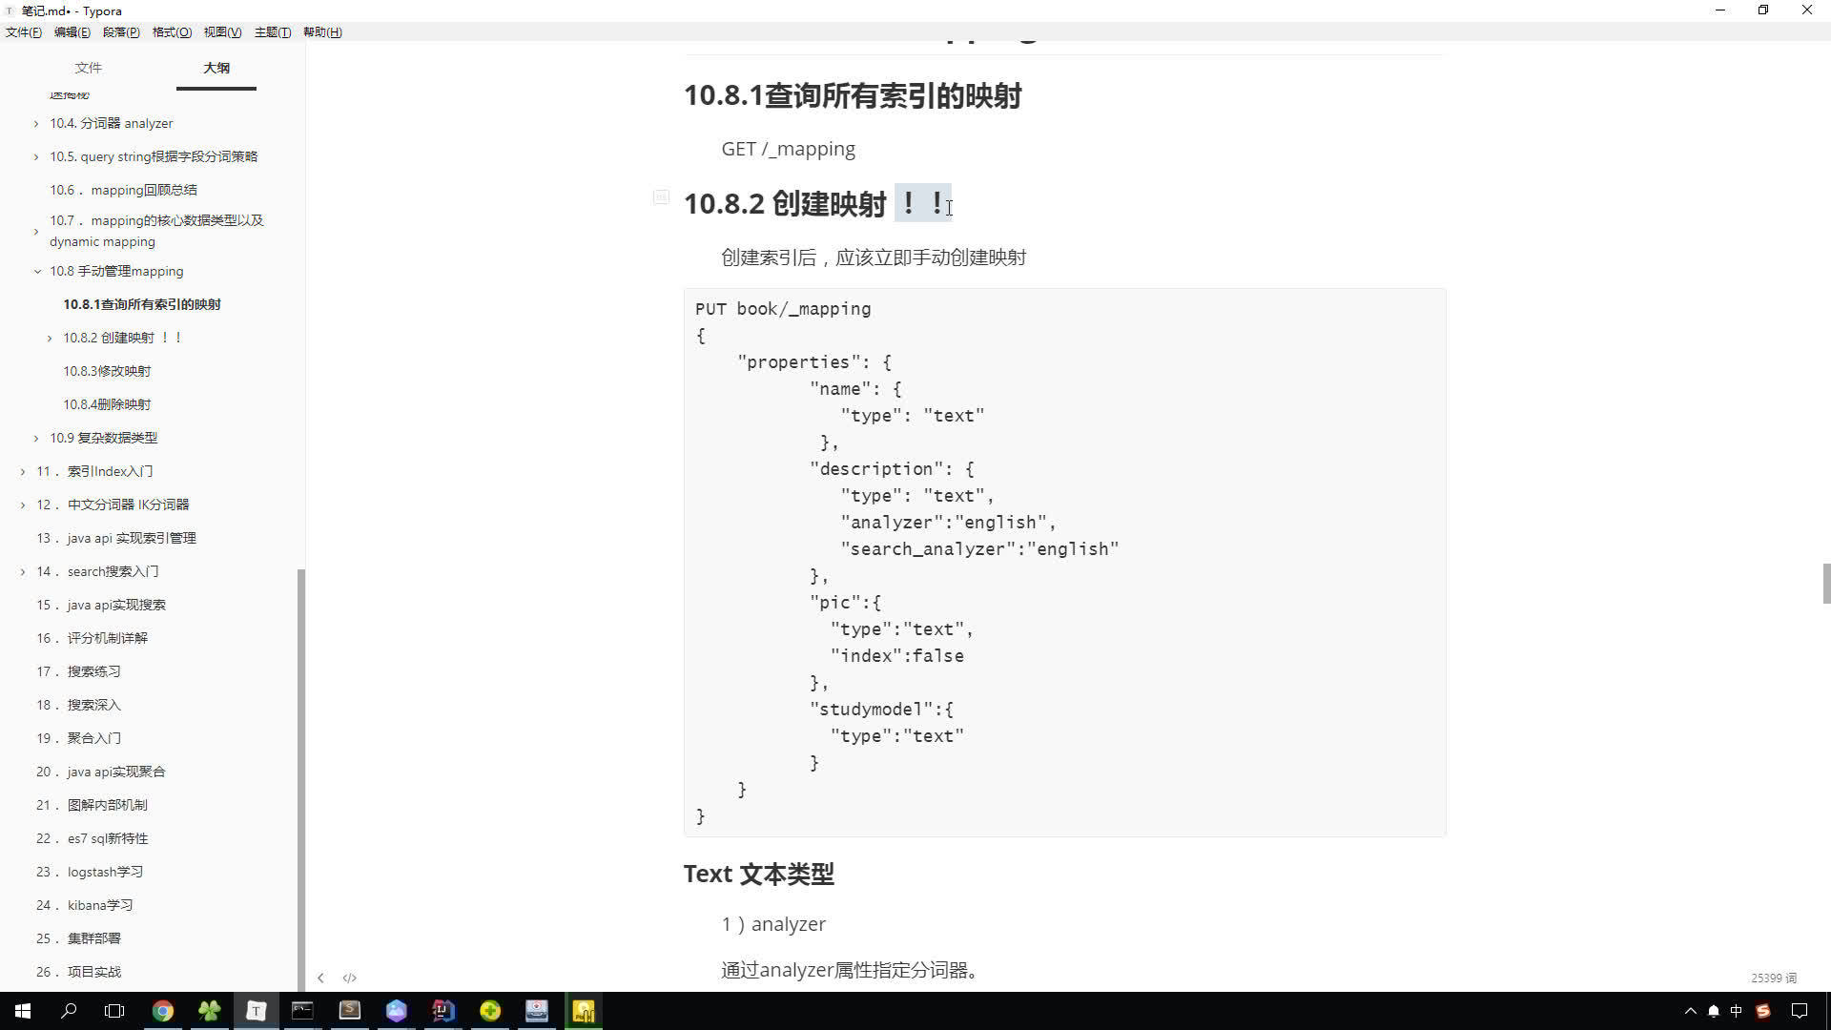Launch Google Chrome from the taskbar
This screenshot has width=1831, height=1030.
(164, 1011)
